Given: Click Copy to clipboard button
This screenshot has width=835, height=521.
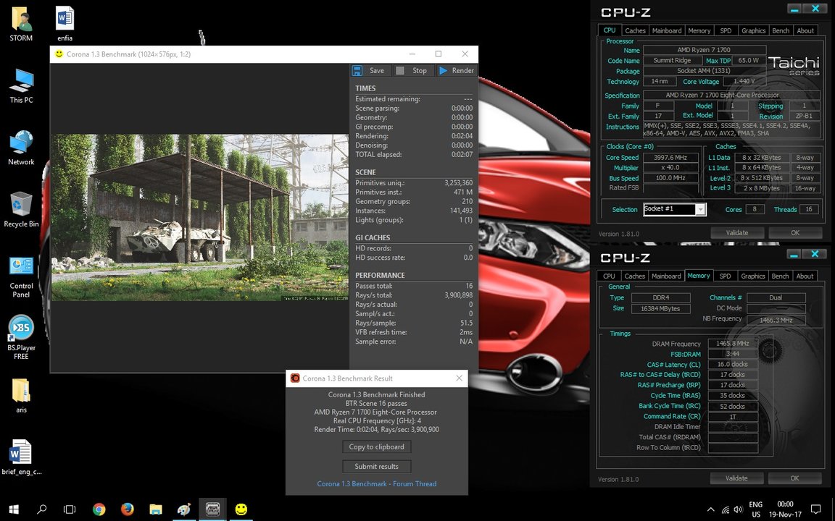Looking at the screenshot, I should (x=376, y=447).
